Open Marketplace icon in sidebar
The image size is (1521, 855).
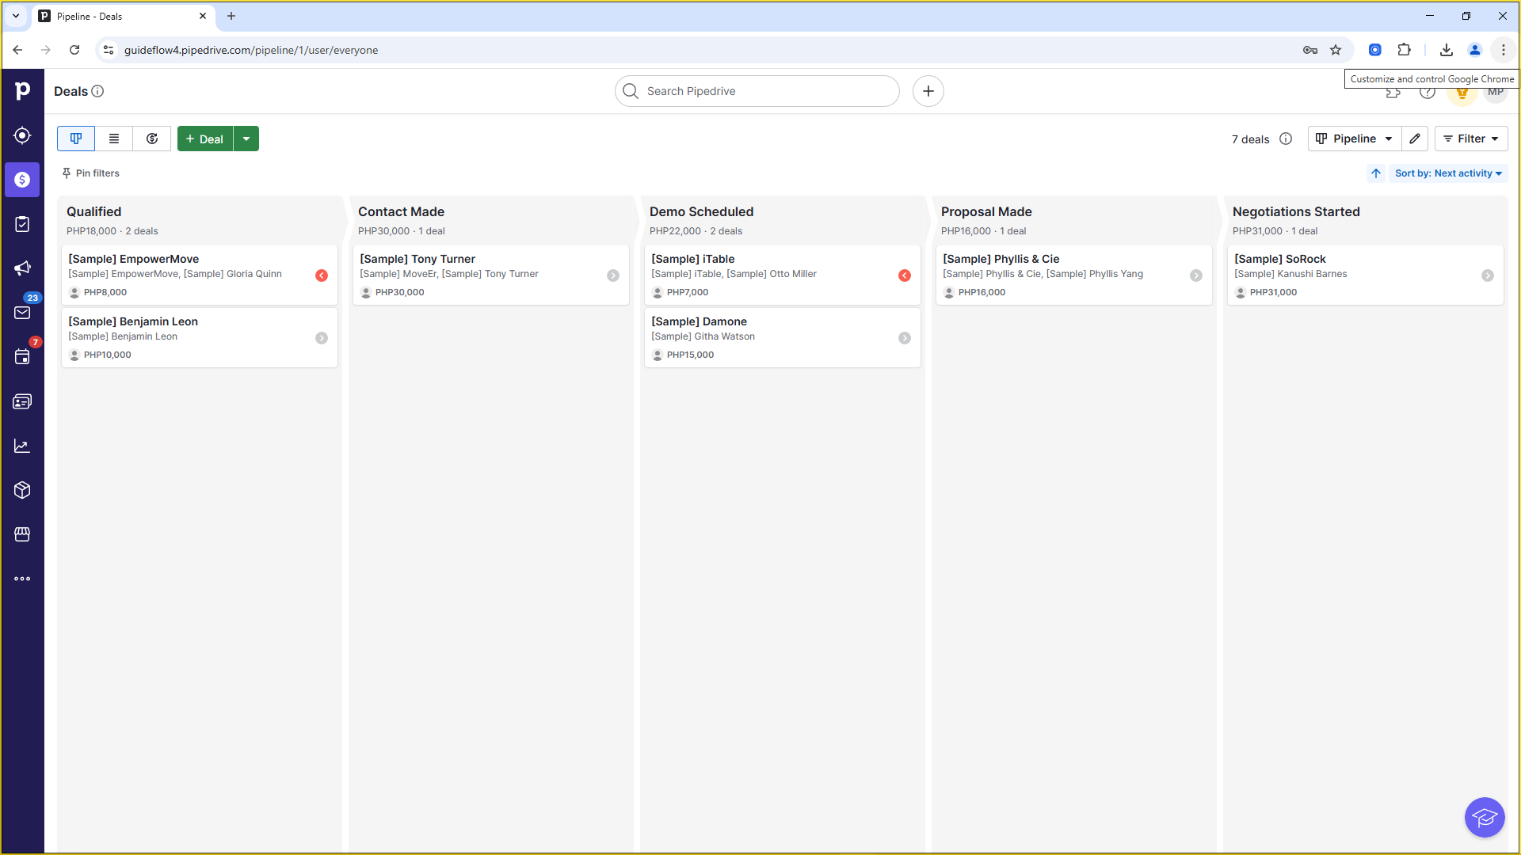tap(22, 534)
